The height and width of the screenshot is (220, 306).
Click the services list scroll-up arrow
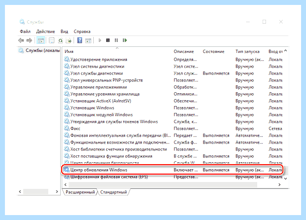pos(285,51)
